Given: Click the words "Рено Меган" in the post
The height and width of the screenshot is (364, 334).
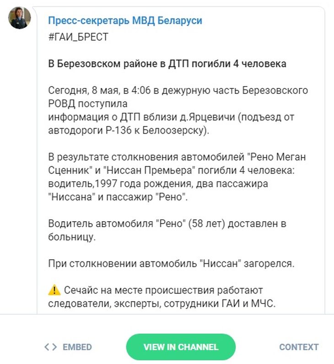Looking at the screenshot, I should (x=276, y=157).
